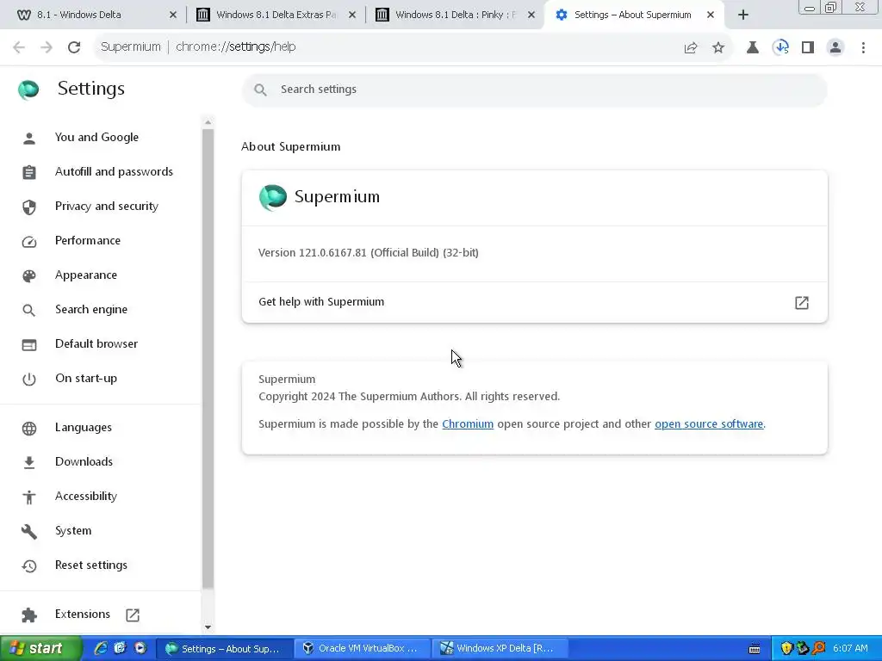
Task: Switch to Windows XP Delta taskbar item
Action: [x=500, y=649]
